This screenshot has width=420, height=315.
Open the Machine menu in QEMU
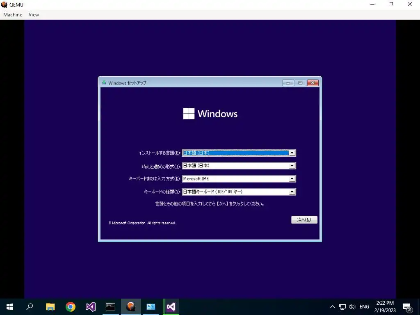(13, 15)
